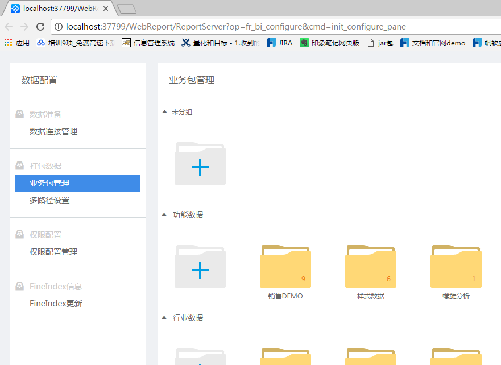Image resolution: width=501 pixels, height=365 pixels.
Task: Click the 打包数据 section label
Action: (x=45, y=166)
